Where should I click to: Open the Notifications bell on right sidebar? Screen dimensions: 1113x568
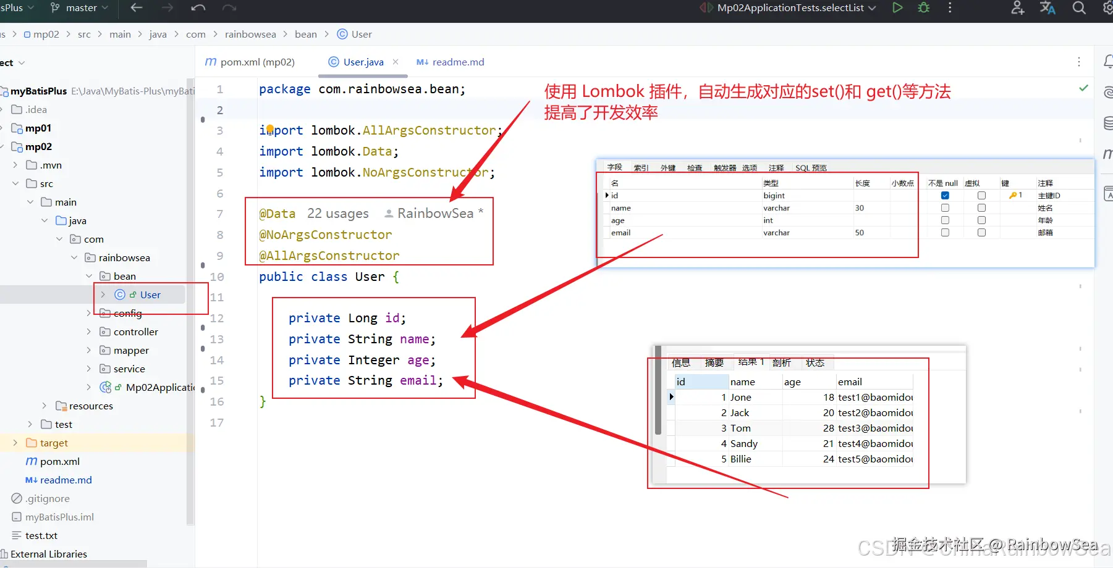[1108, 61]
